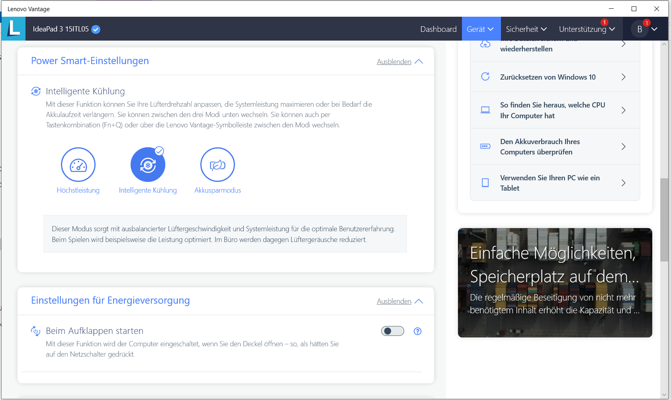The image size is (671, 400).
Task: Select the Akkusparmodus leaf battery icon
Action: (x=217, y=164)
